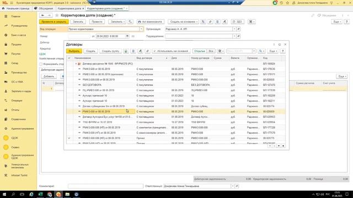This screenshot has width=353, height=198.
Task: Expand Ответственный dropdown arrow
Action: coord(233,186)
